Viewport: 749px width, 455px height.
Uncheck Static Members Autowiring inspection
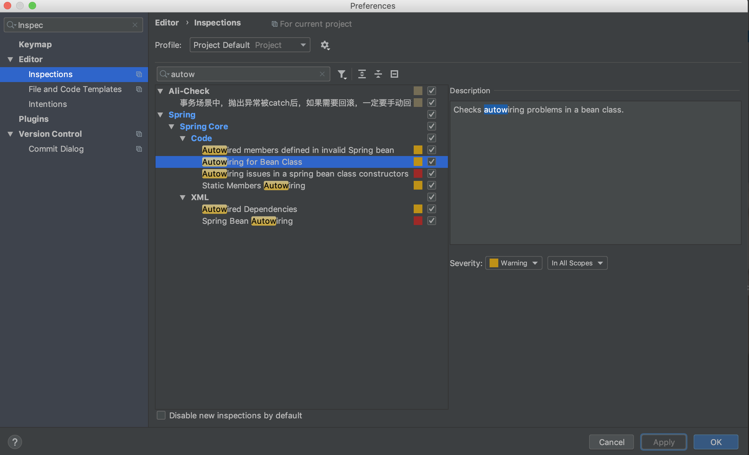point(431,185)
